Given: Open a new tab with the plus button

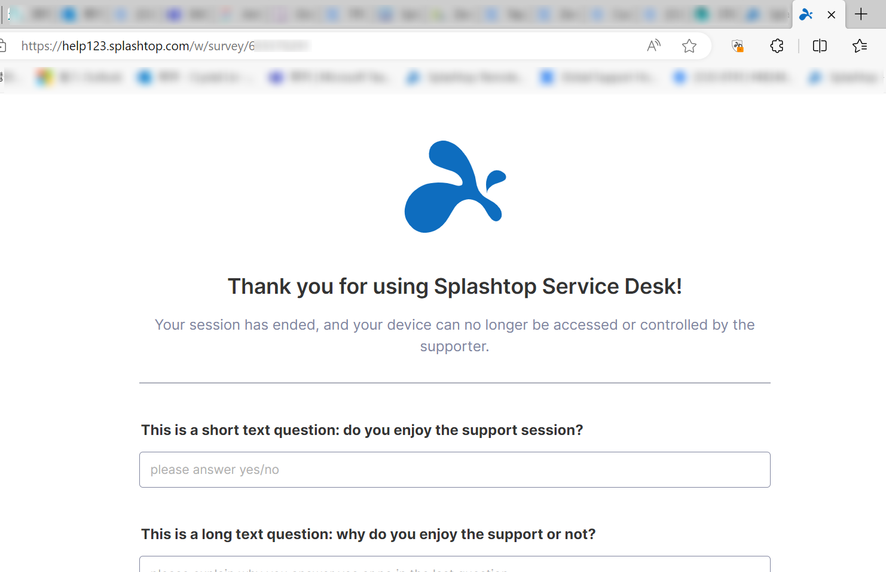Looking at the screenshot, I should point(861,14).
